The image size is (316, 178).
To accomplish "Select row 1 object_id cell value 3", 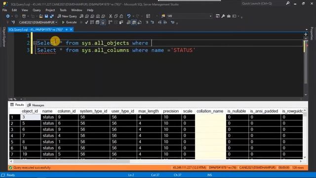I will 31,117.
